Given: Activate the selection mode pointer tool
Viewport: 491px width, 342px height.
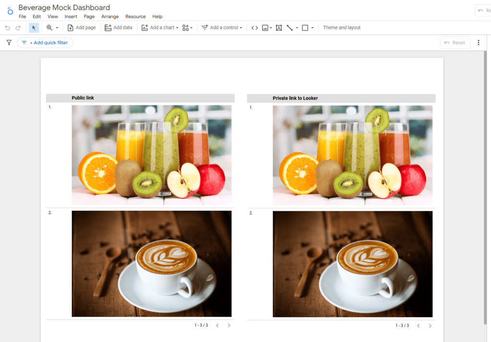Looking at the screenshot, I should click(34, 28).
